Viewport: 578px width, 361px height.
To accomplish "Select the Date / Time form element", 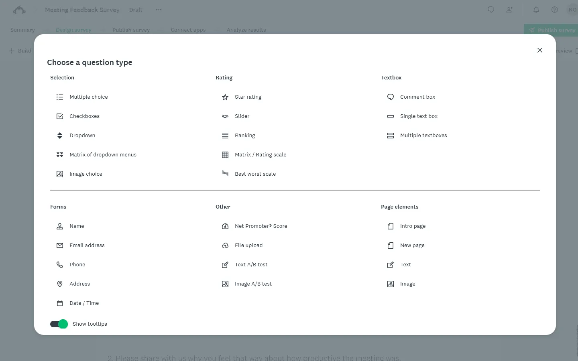I will 85,303.
